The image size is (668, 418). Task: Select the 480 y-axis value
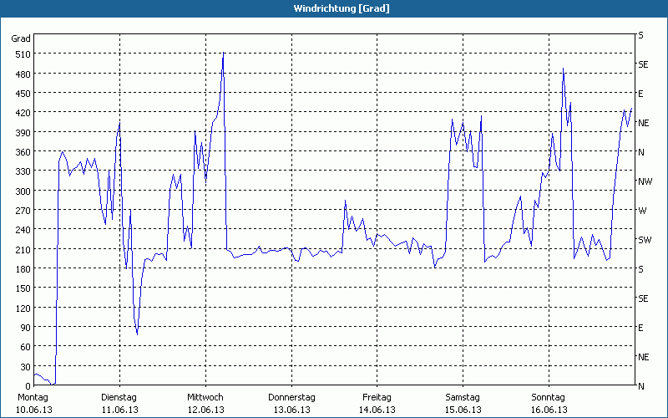23,74
